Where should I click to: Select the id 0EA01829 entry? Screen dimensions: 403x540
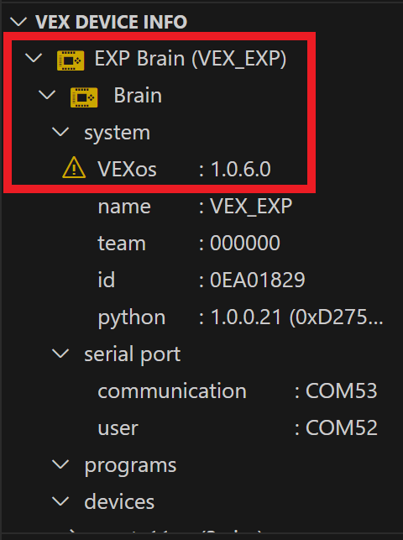click(x=202, y=280)
